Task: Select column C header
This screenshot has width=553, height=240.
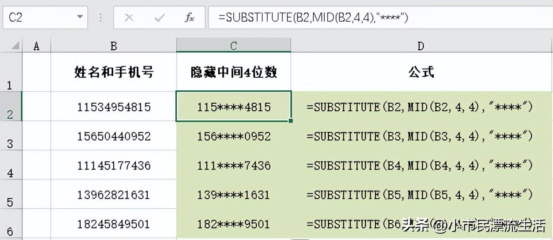Action: click(x=233, y=46)
